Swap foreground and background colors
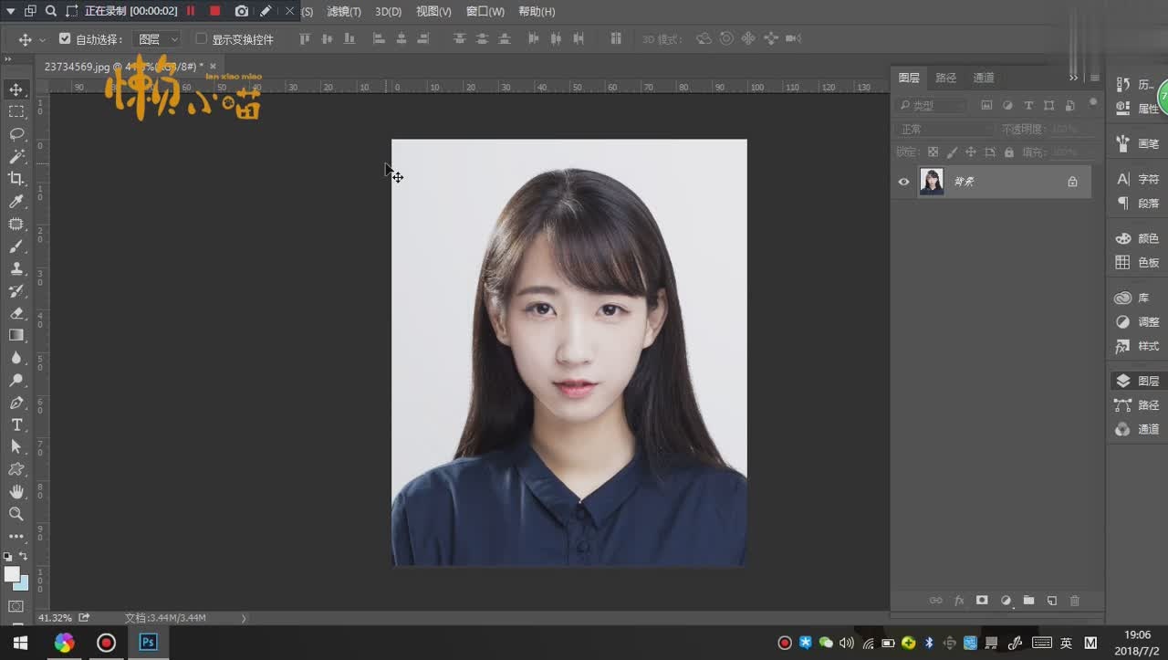 [x=24, y=556]
